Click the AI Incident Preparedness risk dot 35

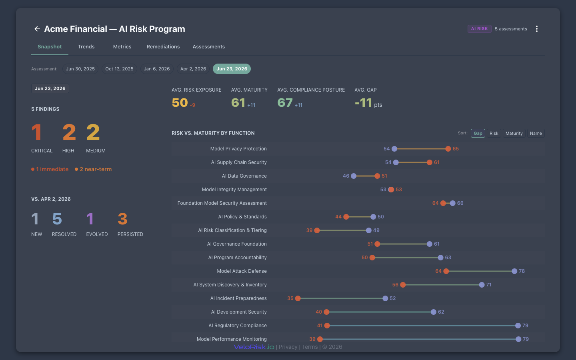pyautogui.click(x=298, y=298)
